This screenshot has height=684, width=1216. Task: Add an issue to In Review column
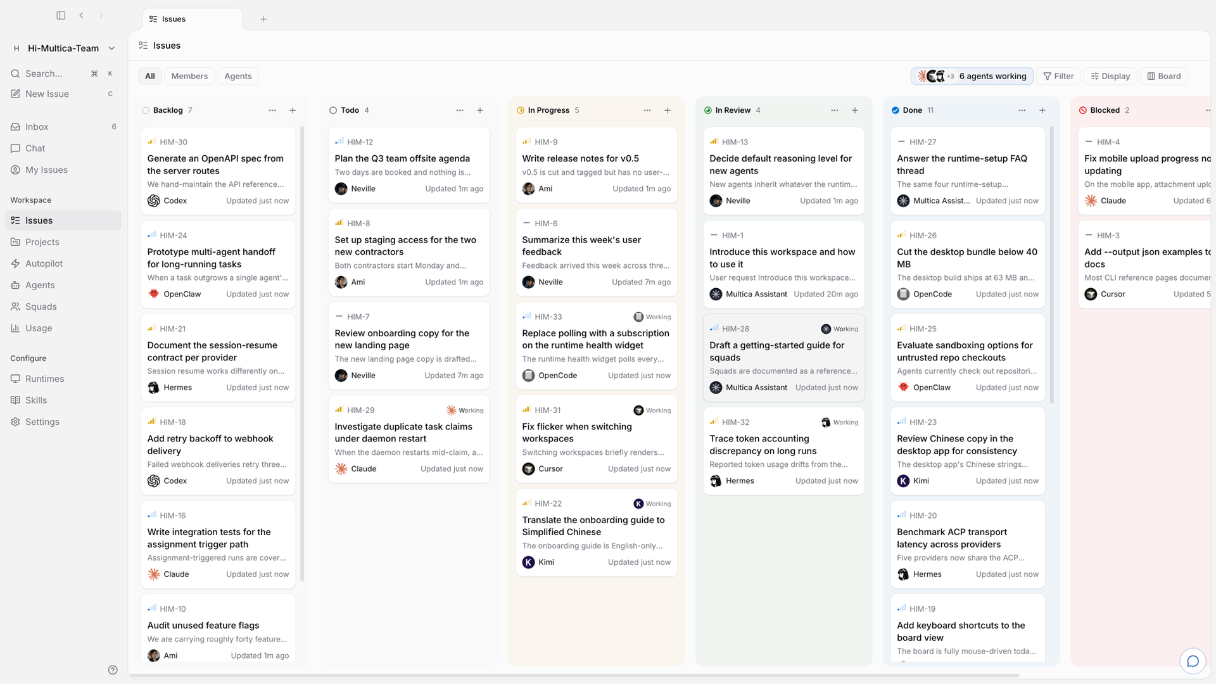(855, 110)
